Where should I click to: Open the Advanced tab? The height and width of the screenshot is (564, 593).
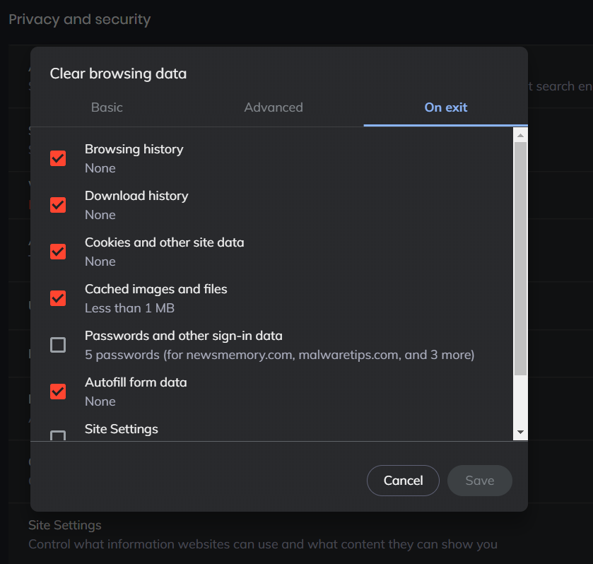[274, 107]
